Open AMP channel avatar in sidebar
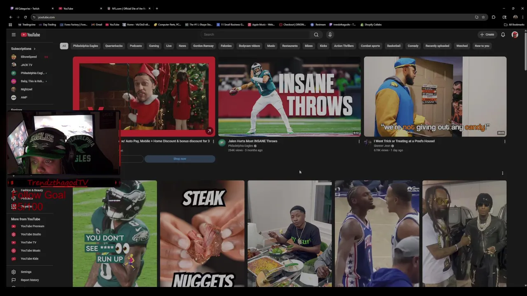This screenshot has width=527, height=296. (14, 97)
